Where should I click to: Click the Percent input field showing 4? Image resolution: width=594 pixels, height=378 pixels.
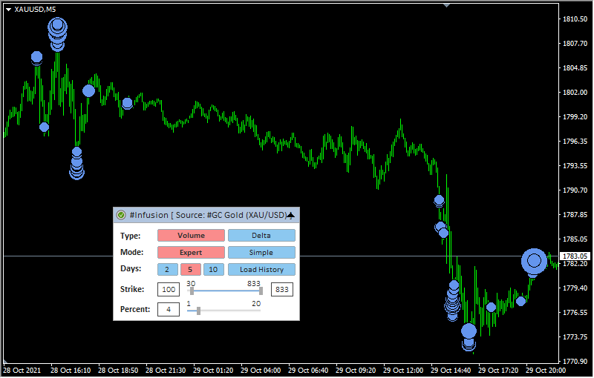coord(168,309)
